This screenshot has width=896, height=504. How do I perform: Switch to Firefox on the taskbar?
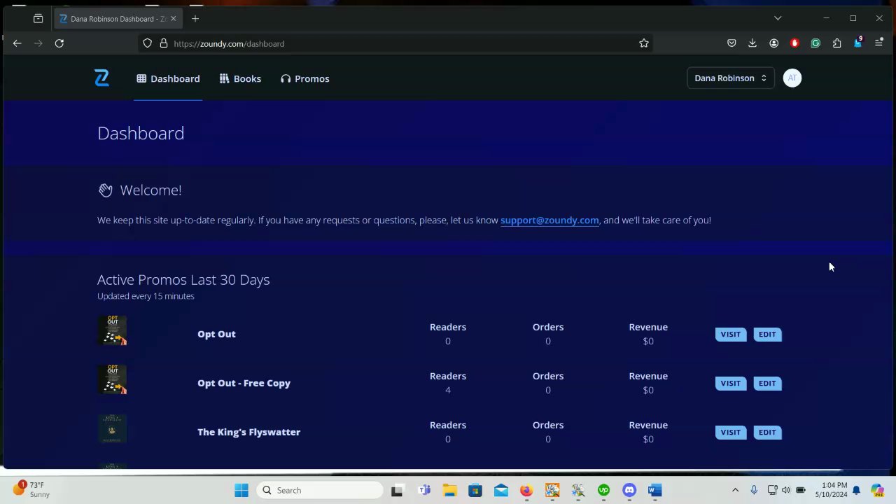pos(526,490)
